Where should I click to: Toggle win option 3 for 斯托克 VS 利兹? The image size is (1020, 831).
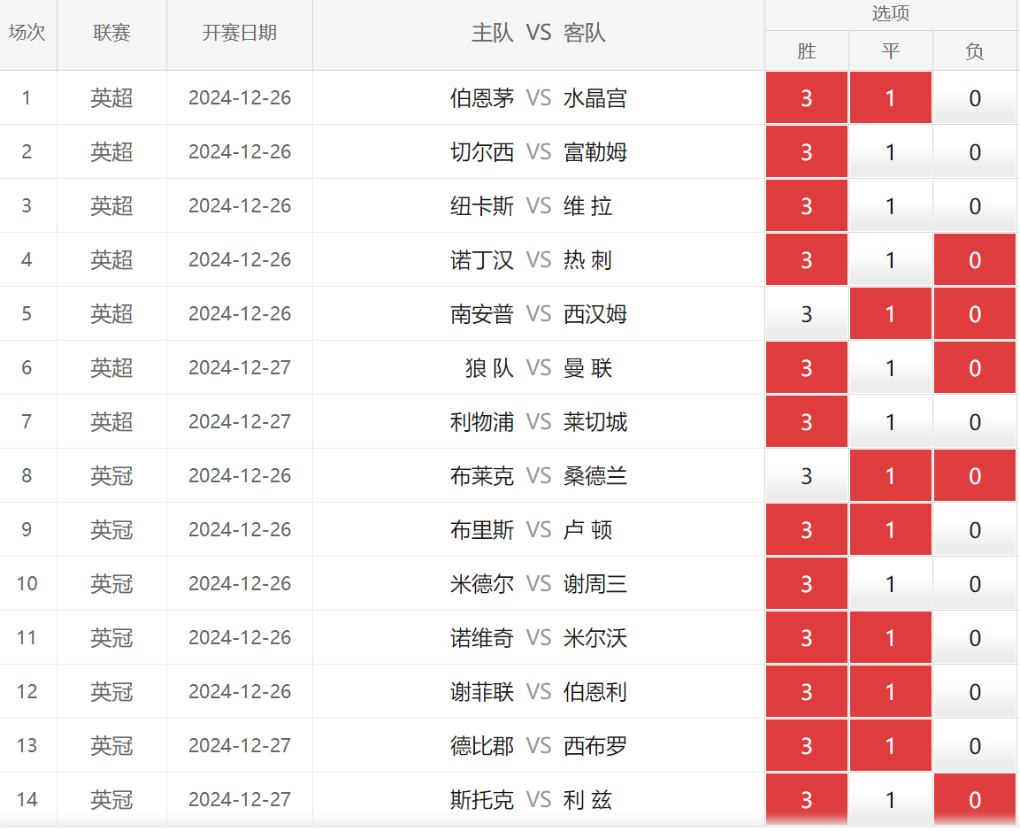click(807, 800)
